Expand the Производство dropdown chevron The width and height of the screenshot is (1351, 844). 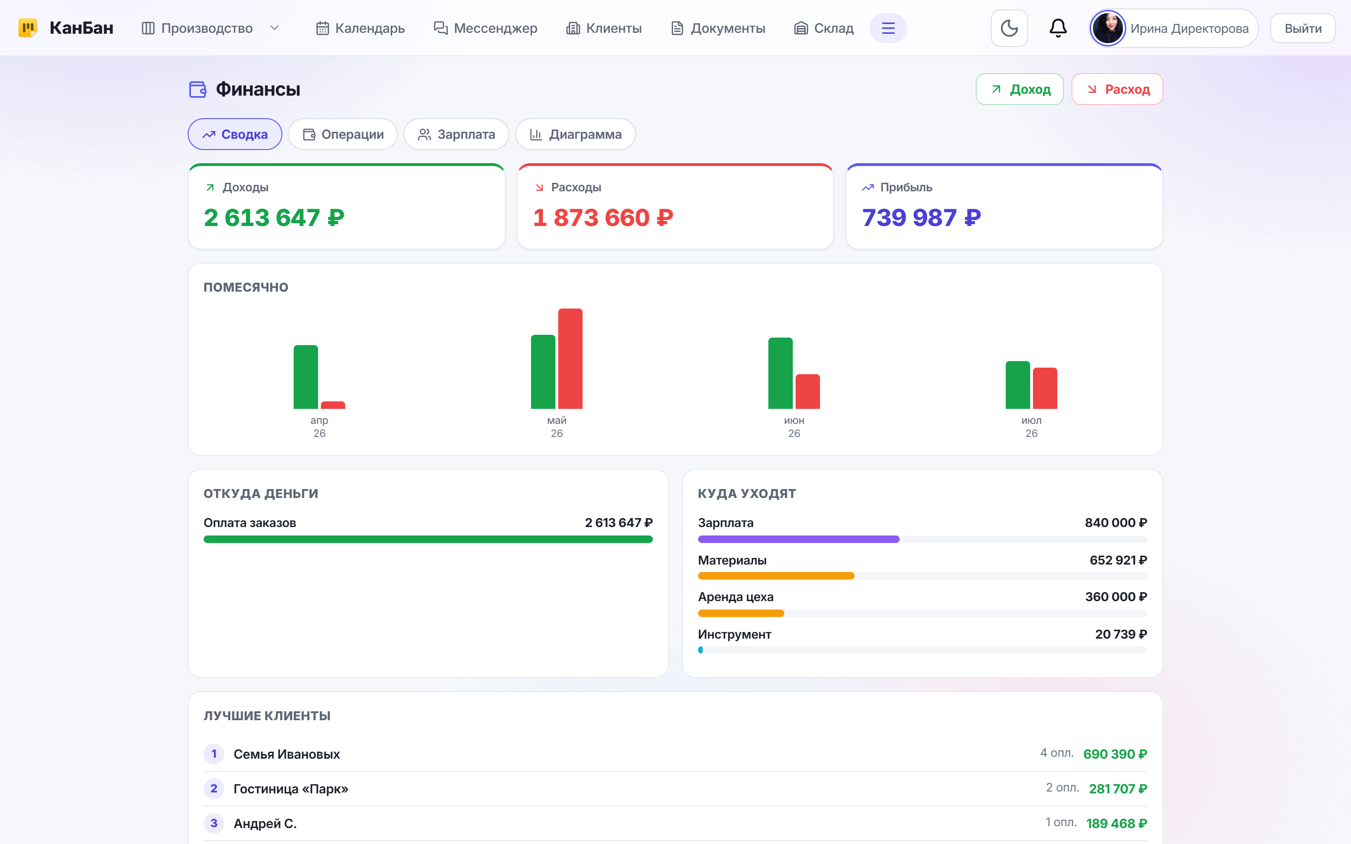pyautogui.click(x=274, y=28)
